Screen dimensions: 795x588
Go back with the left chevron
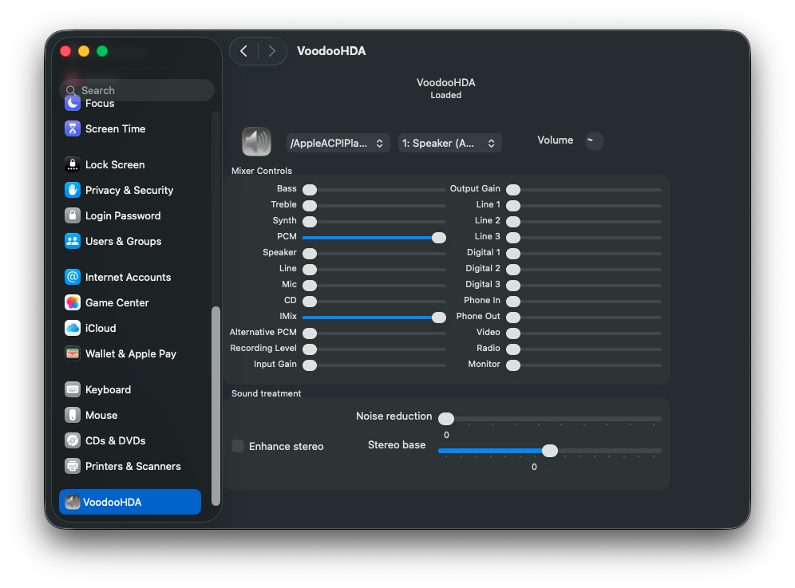[x=244, y=51]
